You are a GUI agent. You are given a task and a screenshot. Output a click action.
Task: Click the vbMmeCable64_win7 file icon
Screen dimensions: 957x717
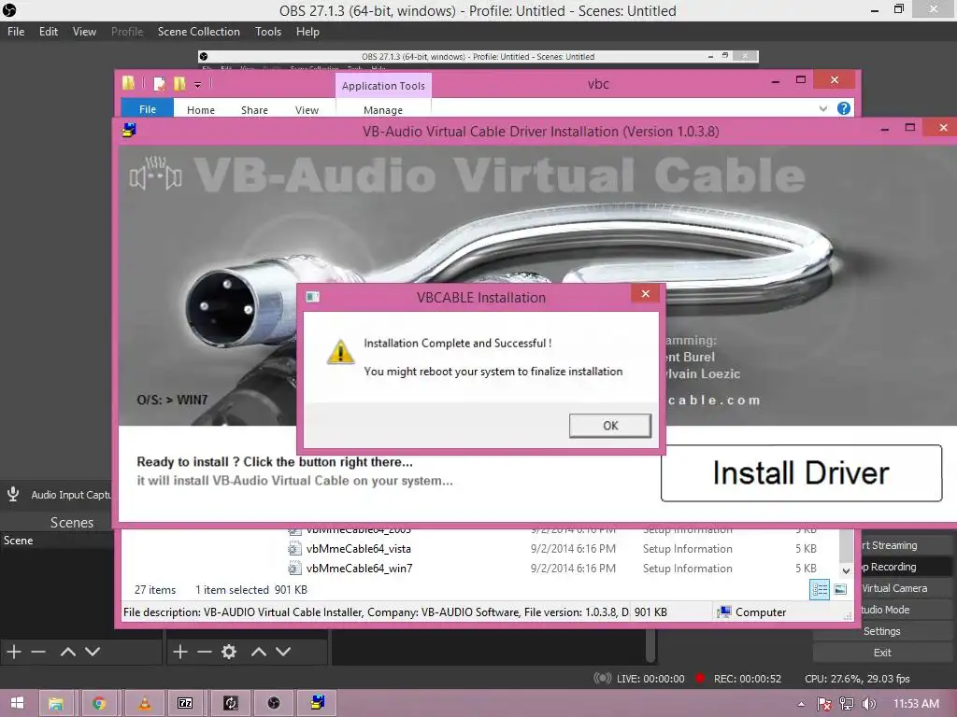point(294,569)
